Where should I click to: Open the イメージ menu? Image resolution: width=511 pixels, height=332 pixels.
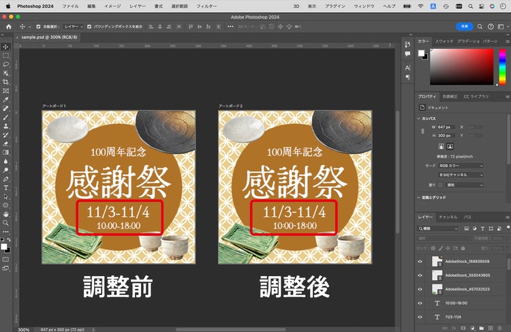[112, 6]
